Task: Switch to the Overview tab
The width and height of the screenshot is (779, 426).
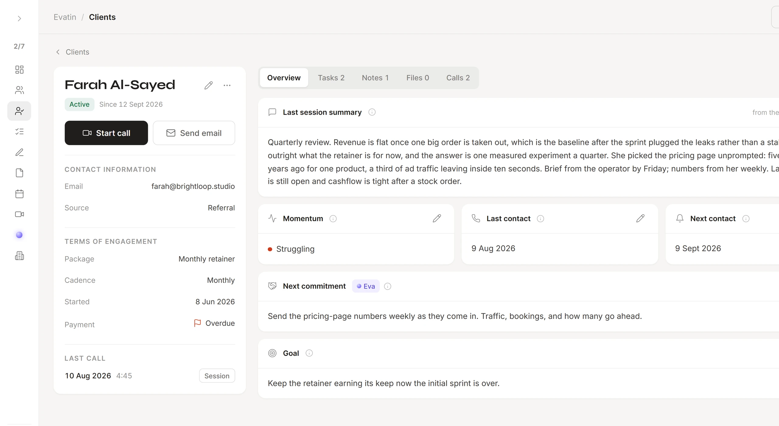Action: tap(284, 78)
